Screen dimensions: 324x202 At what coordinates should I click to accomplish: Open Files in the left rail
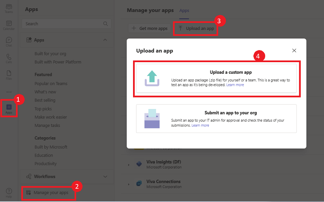tap(9, 75)
